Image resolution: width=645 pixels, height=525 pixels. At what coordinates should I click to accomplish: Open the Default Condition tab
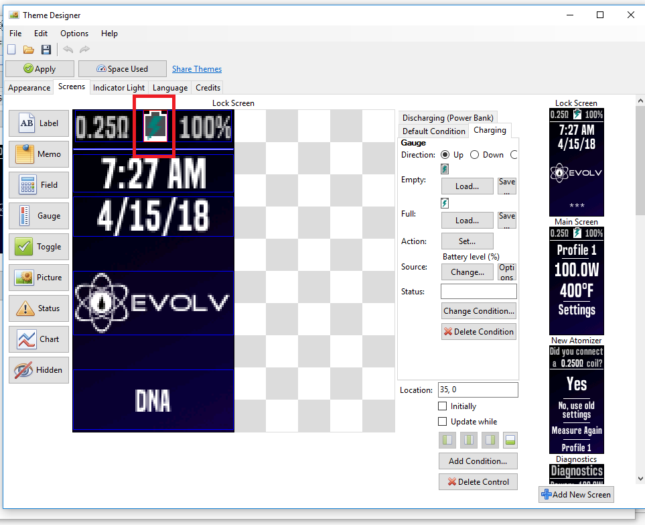click(x=433, y=131)
